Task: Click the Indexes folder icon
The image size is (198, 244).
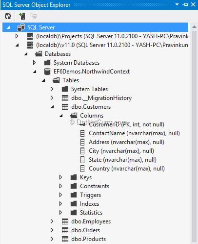Action: click(74, 204)
